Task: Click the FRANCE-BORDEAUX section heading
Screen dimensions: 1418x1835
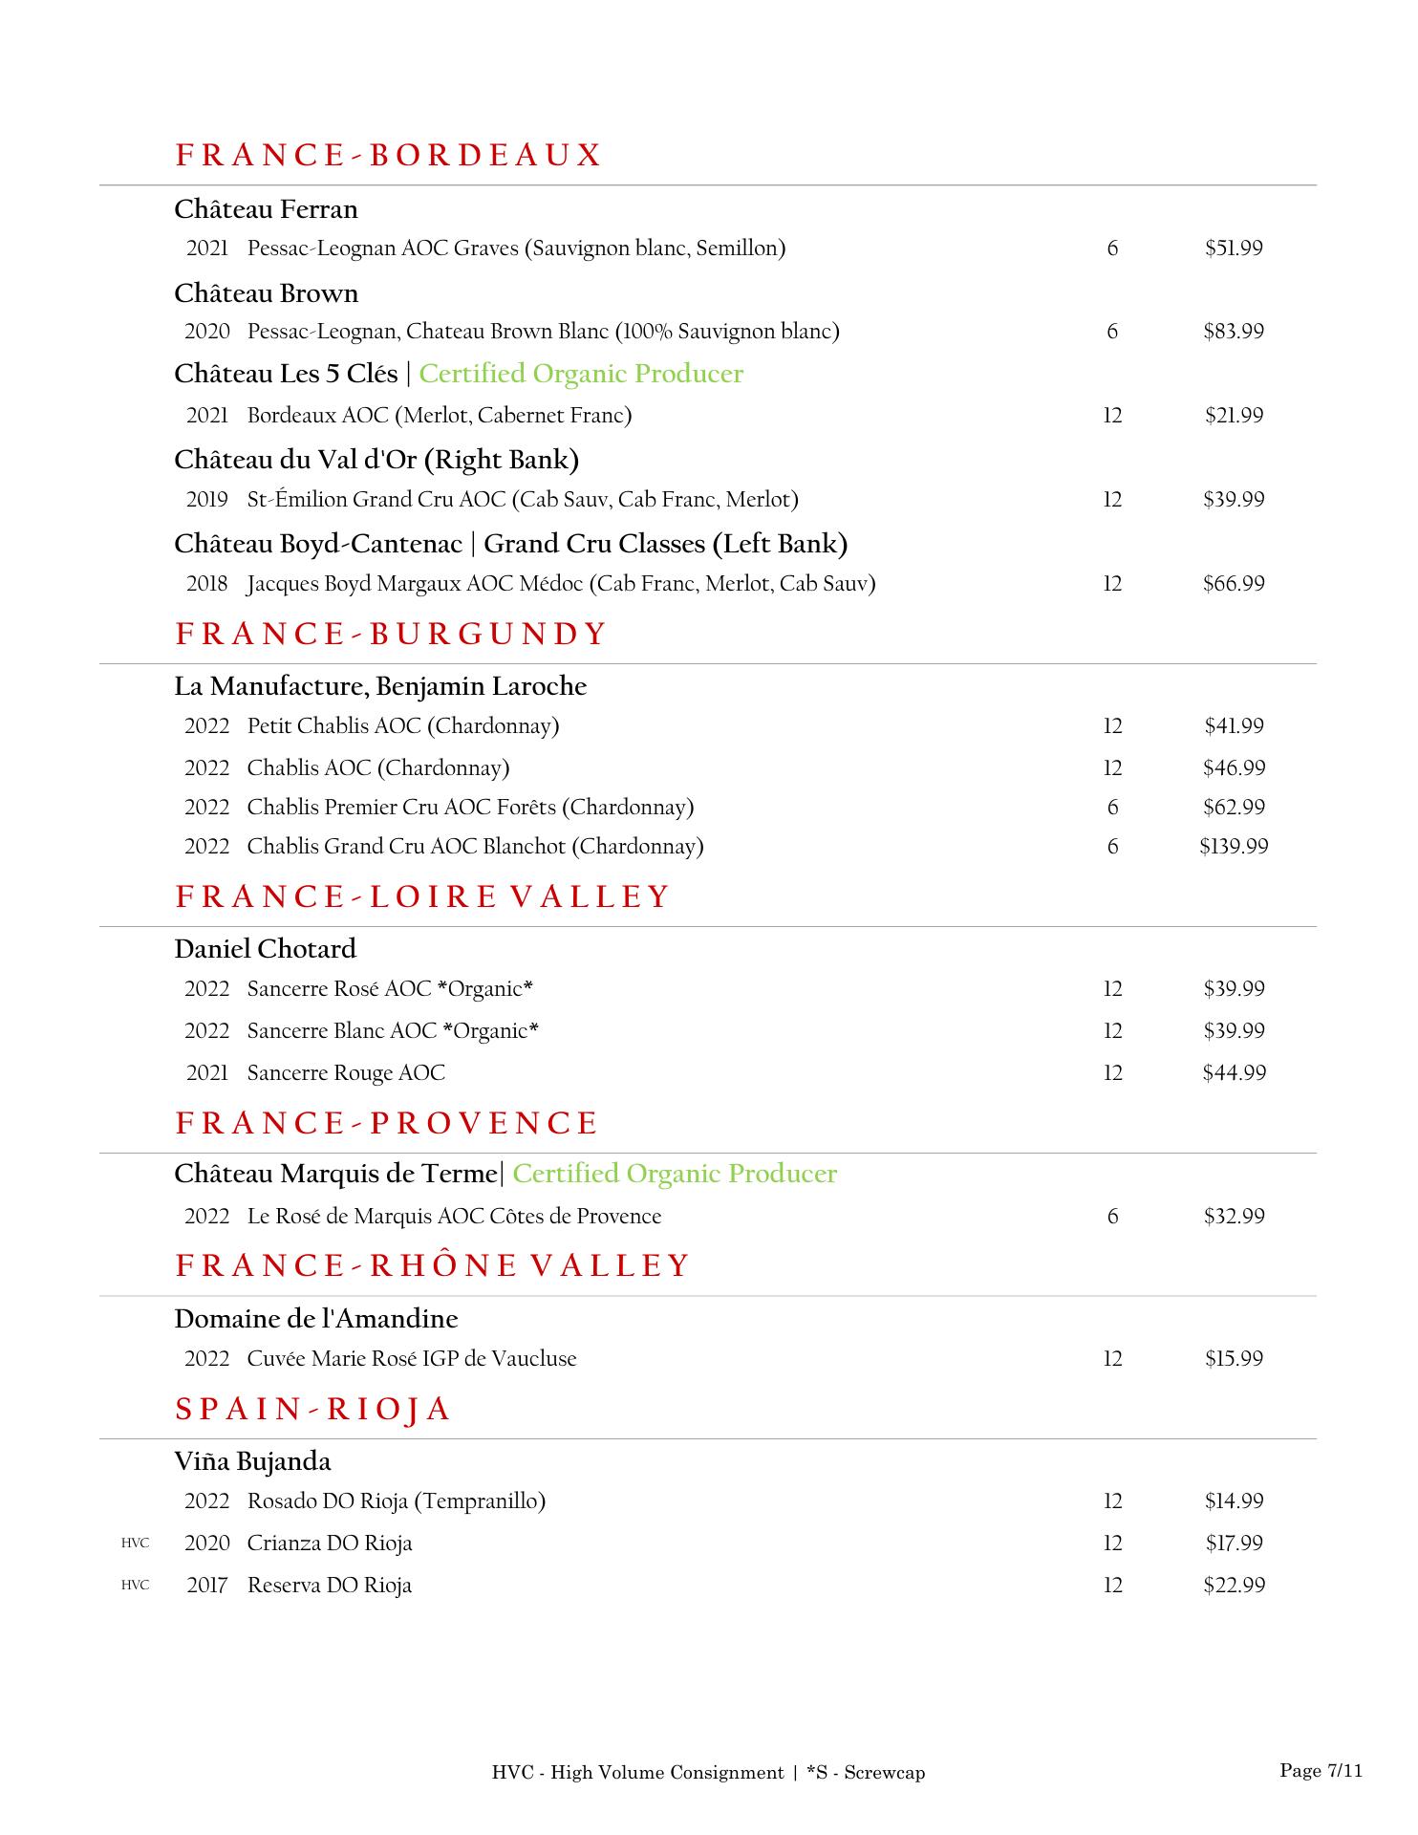Action: point(388,155)
